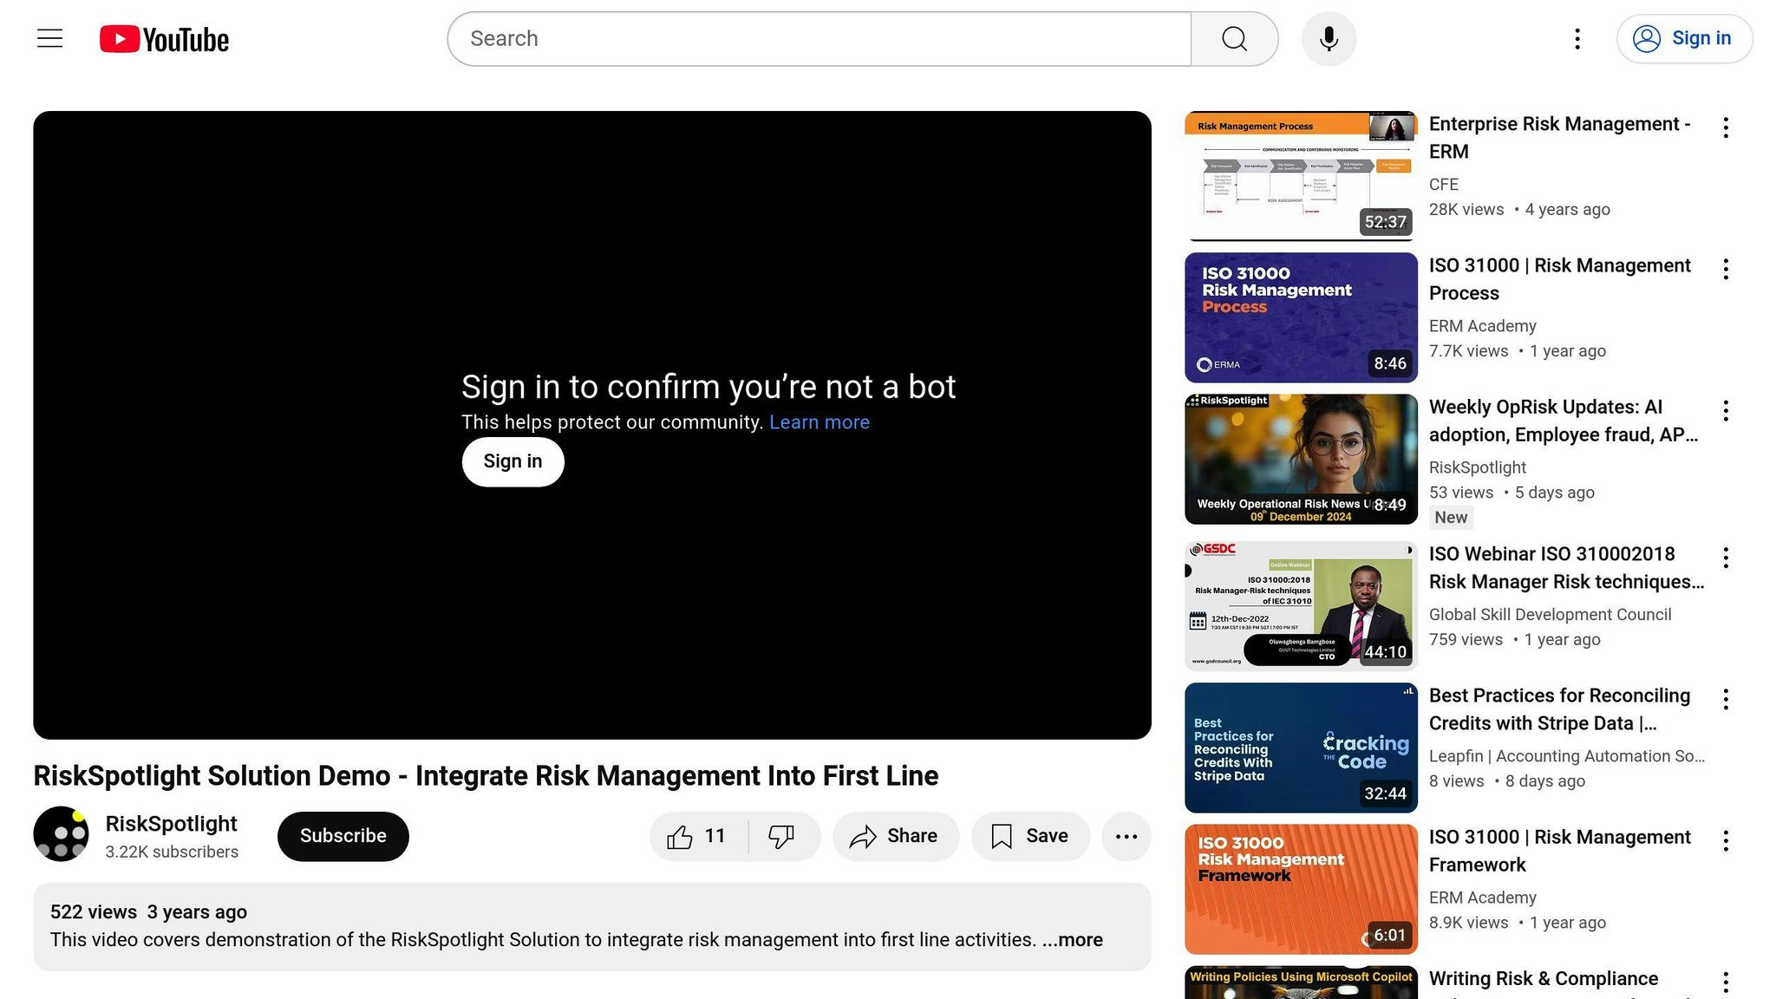Open ISO 31000 Risk Management Process thumbnail

point(1301,317)
